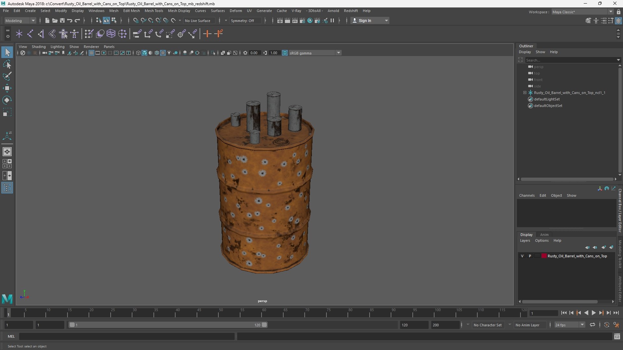Open the Sign In dropdown
The height and width of the screenshot is (350, 623).
(x=370, y=20)
